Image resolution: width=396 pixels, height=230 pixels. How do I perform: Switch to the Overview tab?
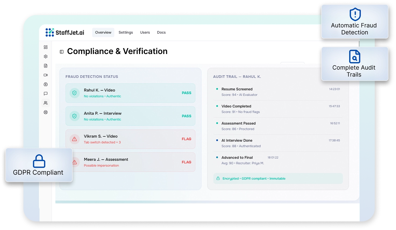103,33
